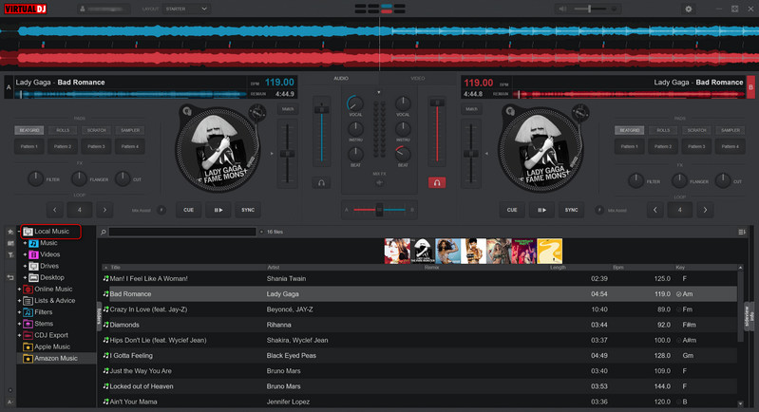This screenshot has height=412, width=759.
Task: Sort tracks by Bpm column header
Action: point(618,268)
